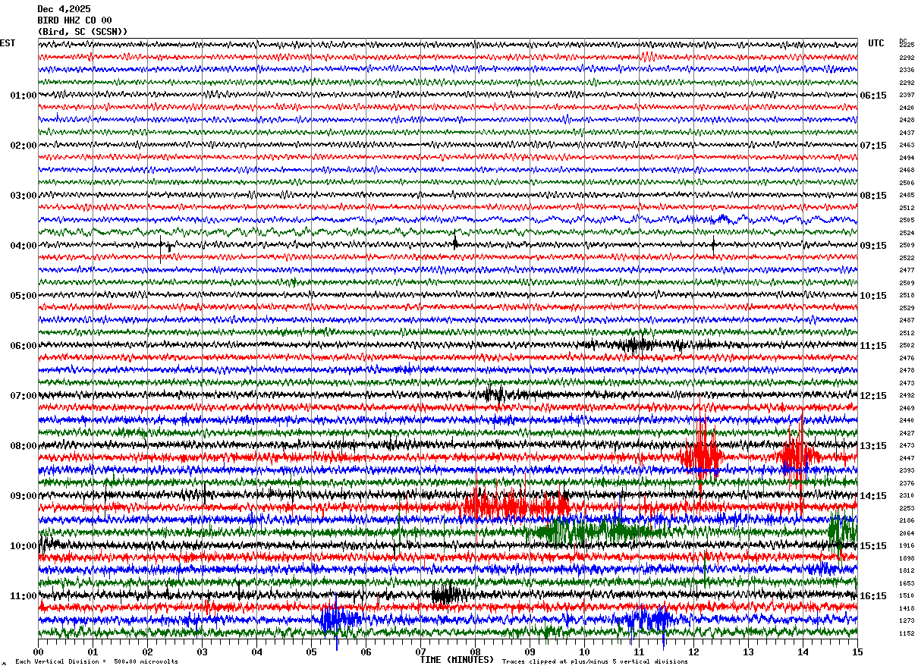Click the date heading Dec 4,2025
The height and width of the screenshot is (672, 918).
click(x=64, y=9)
